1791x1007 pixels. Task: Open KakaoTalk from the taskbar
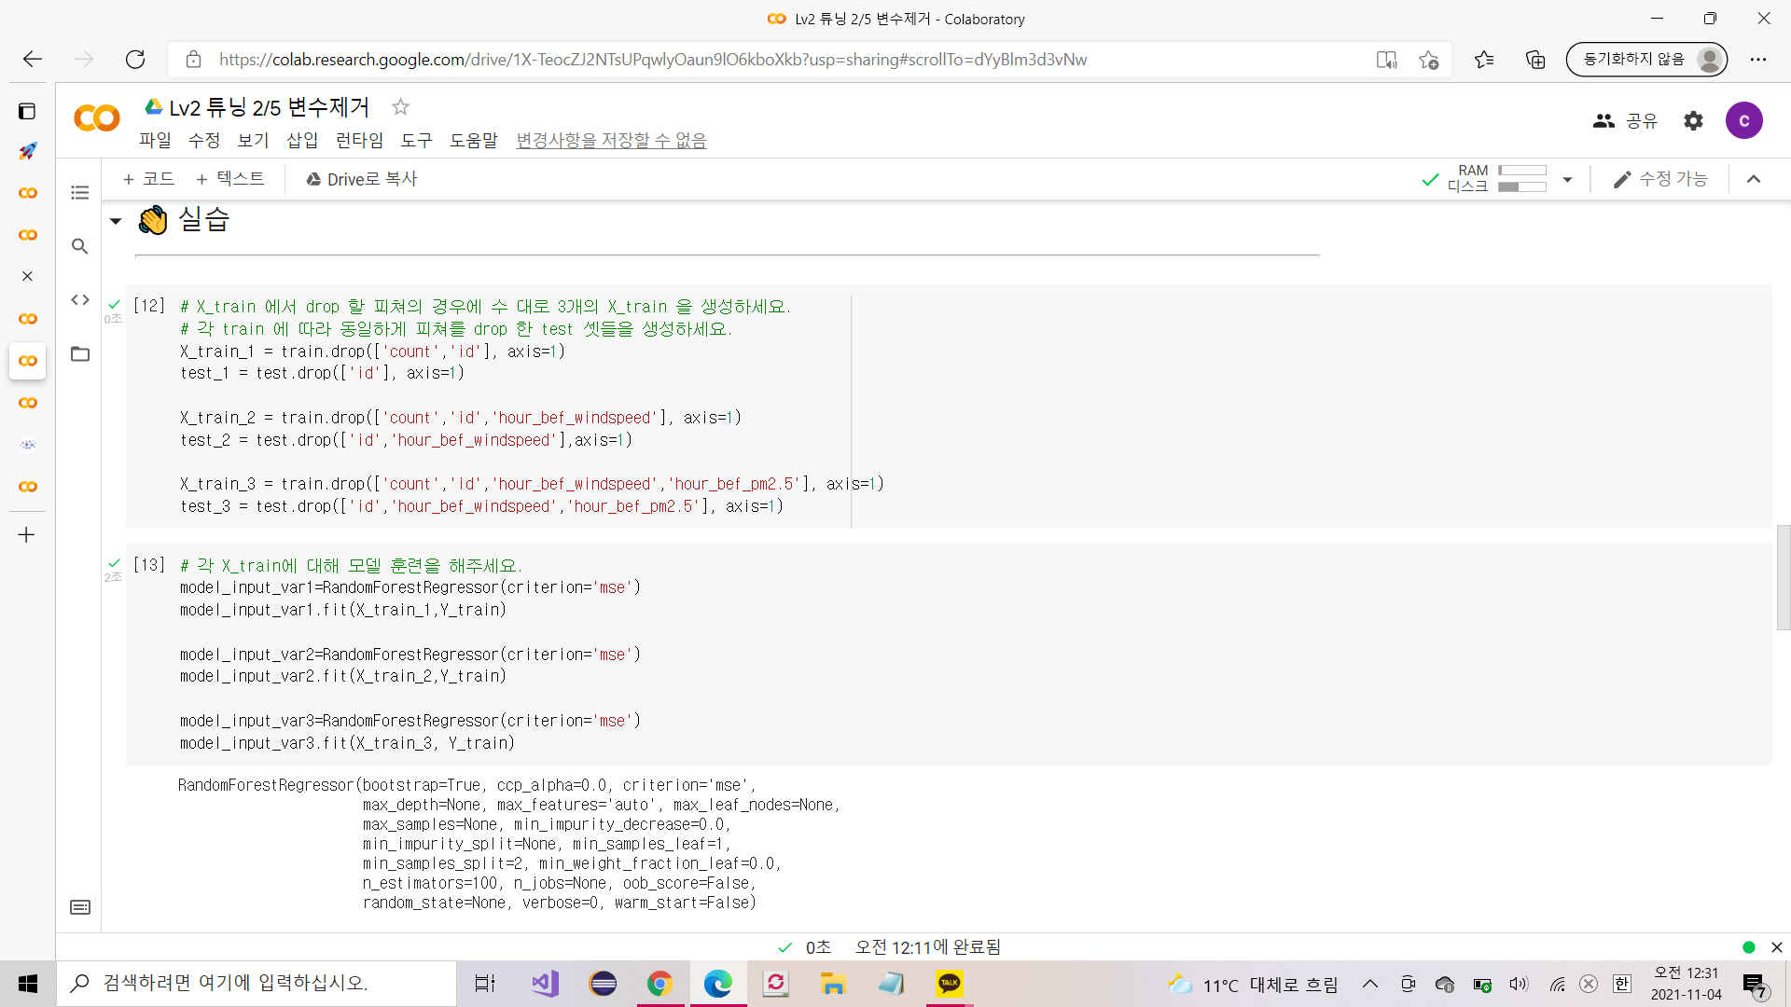949,983
